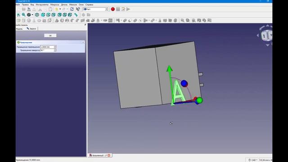The height and width of the screenshot is (162, 288).
Task: Select the boolean Union tool
Action: (x=135, y=21)
